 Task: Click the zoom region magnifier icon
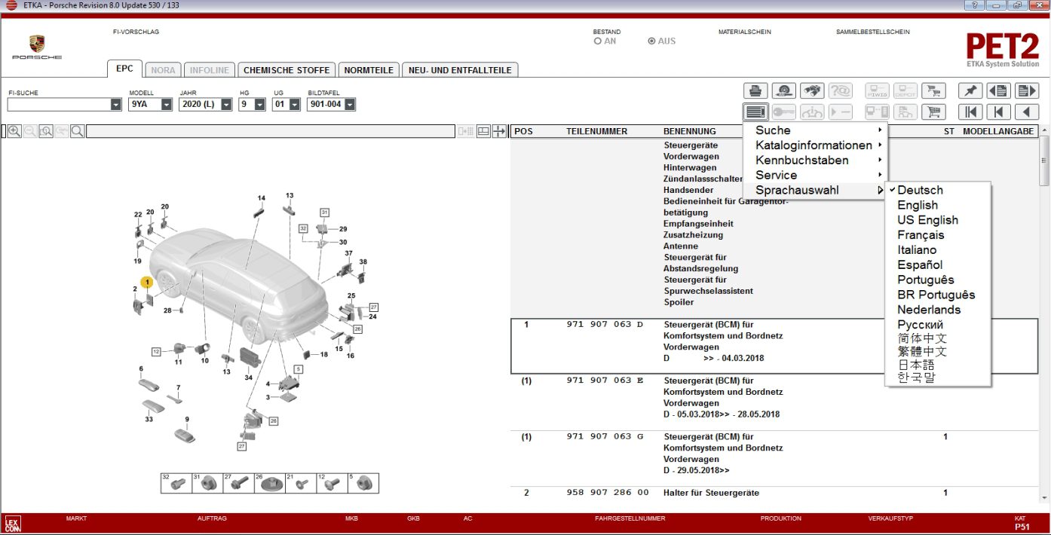point(46,131)
